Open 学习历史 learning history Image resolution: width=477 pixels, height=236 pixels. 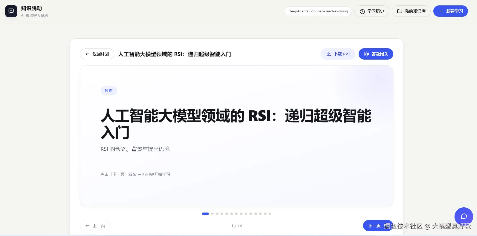click(372, 11)
